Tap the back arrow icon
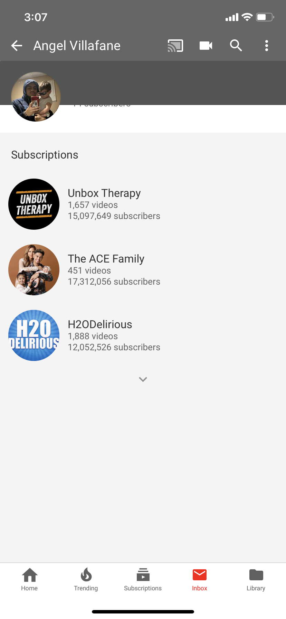This screenshot has height=619, width=286. tap(17, 46)
